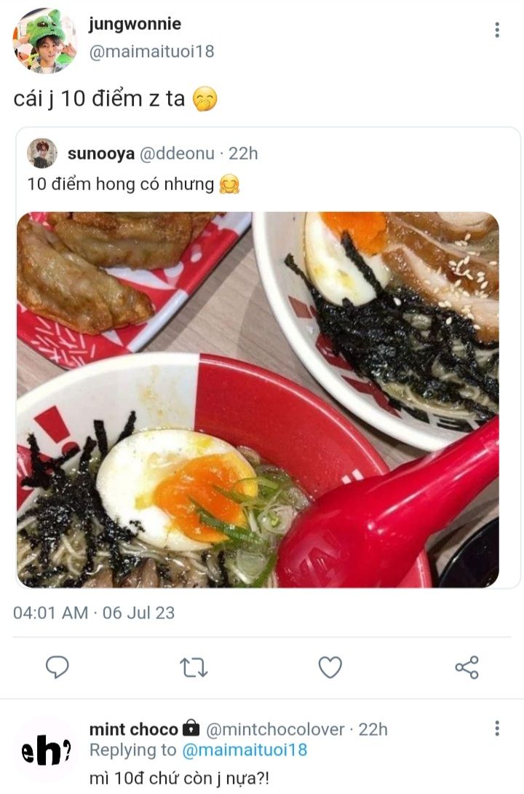Open the @maimaituoi18 mention link
The image size is (524, 794).
(x=245, y=750)
